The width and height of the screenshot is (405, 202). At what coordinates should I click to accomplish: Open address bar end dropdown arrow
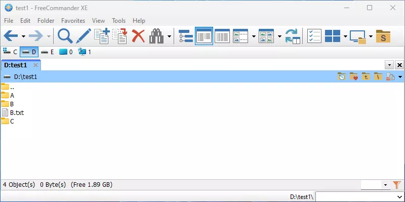[x=400, y=77]
